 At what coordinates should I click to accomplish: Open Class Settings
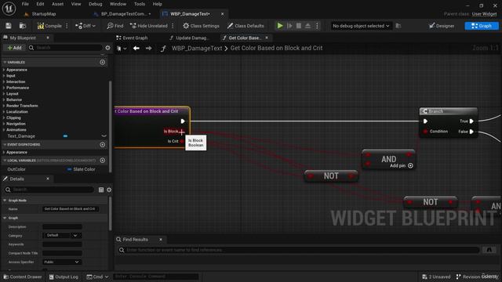pyautogui.click(x=201, y=26)
